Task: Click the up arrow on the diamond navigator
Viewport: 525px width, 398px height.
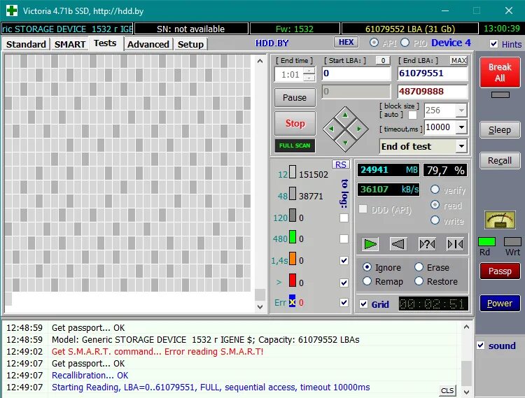Action: 345,115
